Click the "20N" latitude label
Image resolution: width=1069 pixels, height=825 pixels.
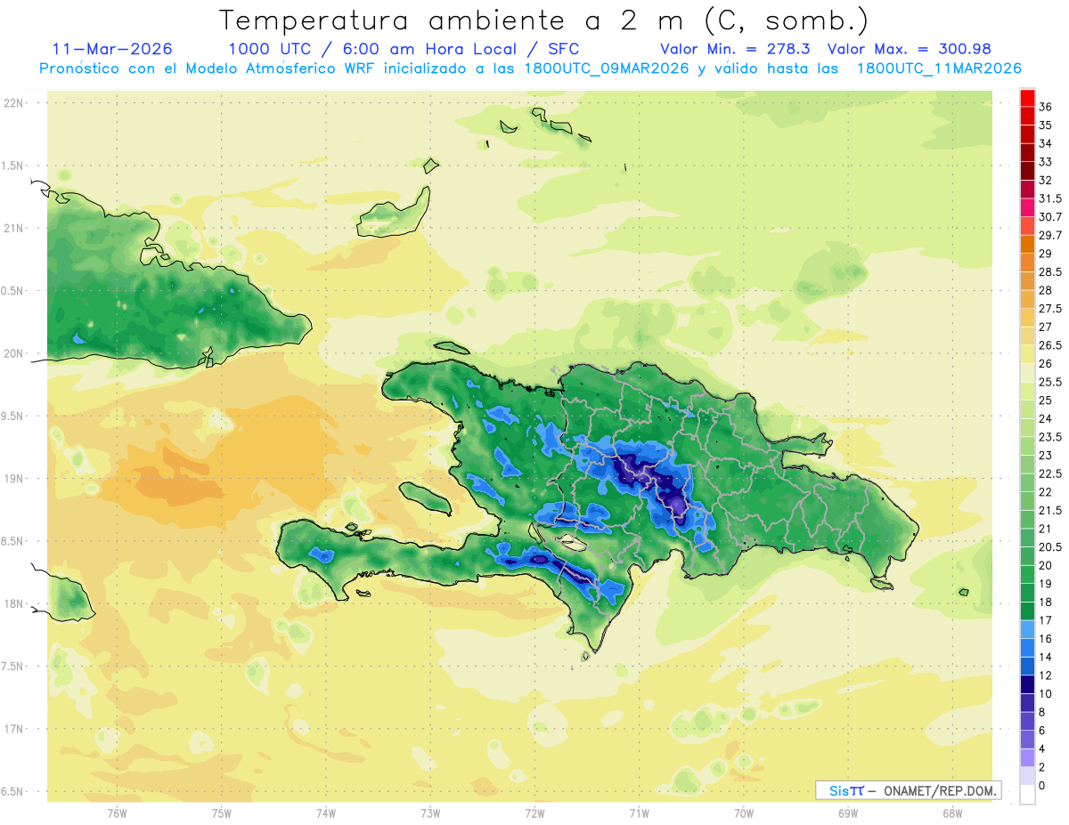(13, 354)
